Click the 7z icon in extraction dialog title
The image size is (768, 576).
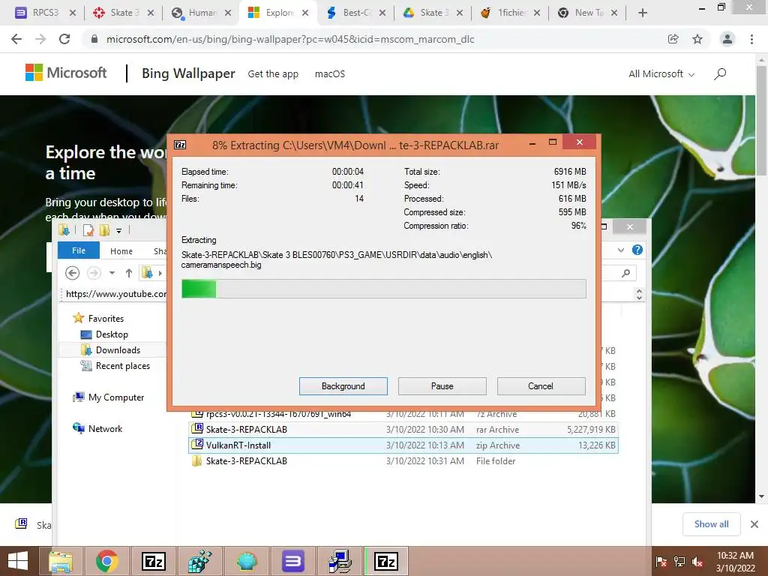point(180,145)
